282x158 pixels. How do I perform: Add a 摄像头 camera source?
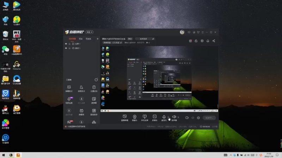click(x=135, y=118)
